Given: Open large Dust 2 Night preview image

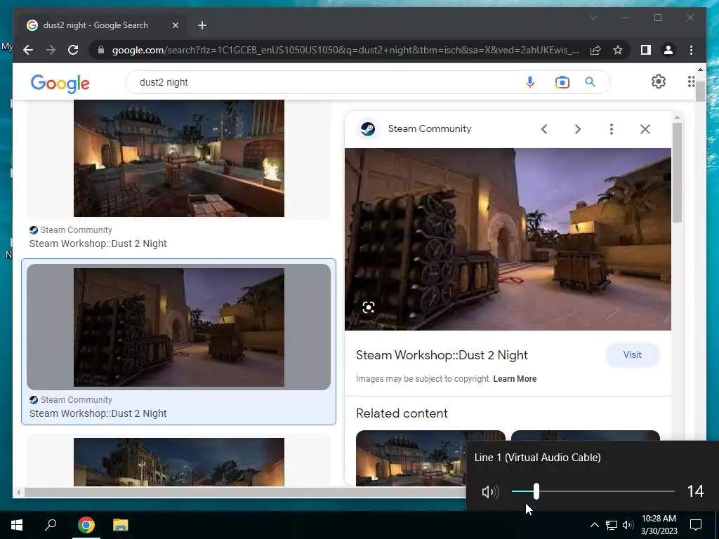Looking at the screenshot, I should 508,239.
